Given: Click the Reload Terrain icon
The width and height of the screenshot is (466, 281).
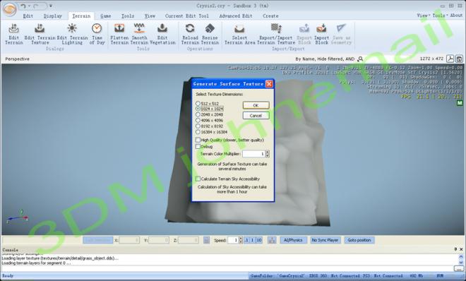Looking at the screenshot, I should coord(190,28).
